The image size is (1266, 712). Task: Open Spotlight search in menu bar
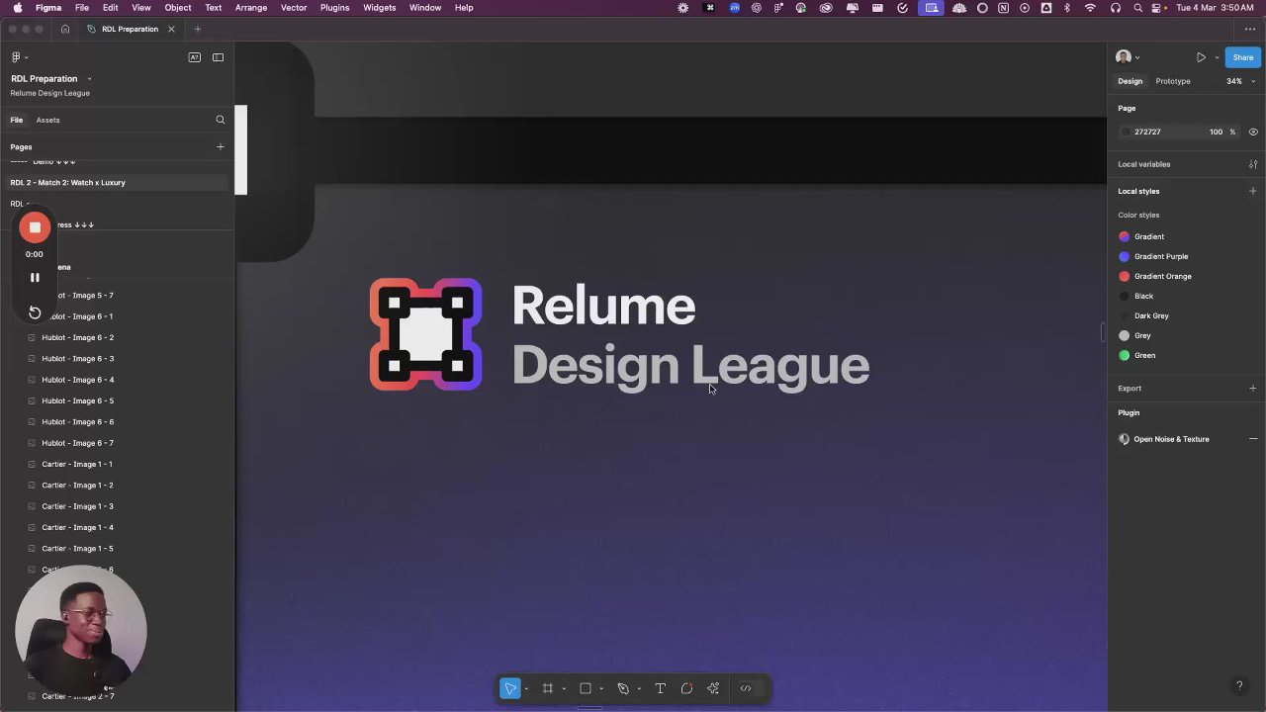tap(1137, 8)
